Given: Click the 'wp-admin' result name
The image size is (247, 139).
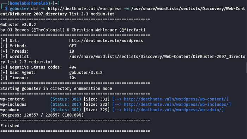Looking at the screenshot, I should tap(10, 110).
